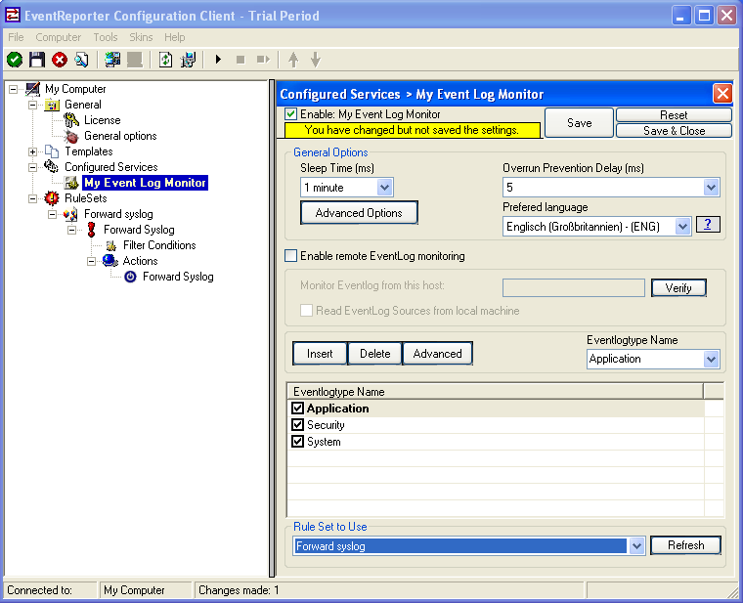Click the Filter Conditions icon
743x603 pixels.
[x=111, y=245]
